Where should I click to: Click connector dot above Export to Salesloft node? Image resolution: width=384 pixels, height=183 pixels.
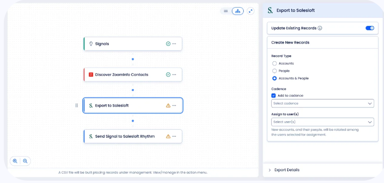click(133, 90)
